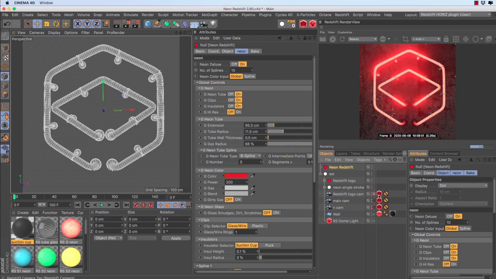Viewport: 496px width, 279px height.
Task: Click the Record Active Objects button
Action: click(136, 205)
